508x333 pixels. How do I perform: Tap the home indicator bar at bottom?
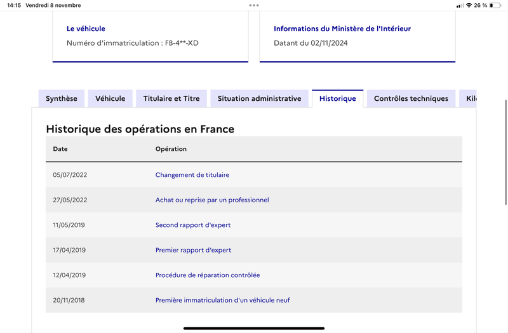click(254, 328)
